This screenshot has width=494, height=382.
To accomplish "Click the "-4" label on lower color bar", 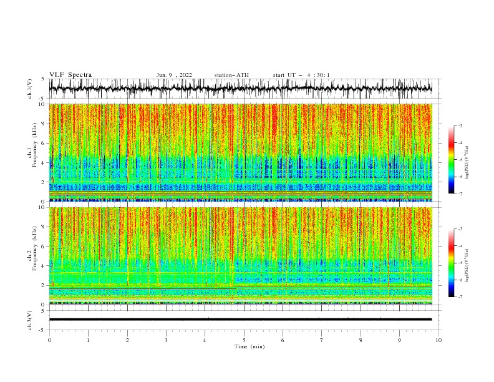I will pyautogui.click(x=460, y=246).
